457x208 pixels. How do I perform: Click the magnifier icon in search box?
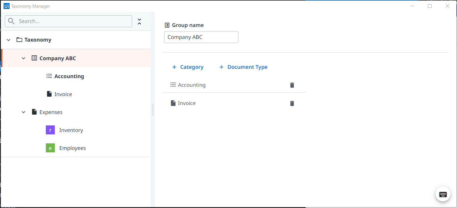(x=11, y=21)
